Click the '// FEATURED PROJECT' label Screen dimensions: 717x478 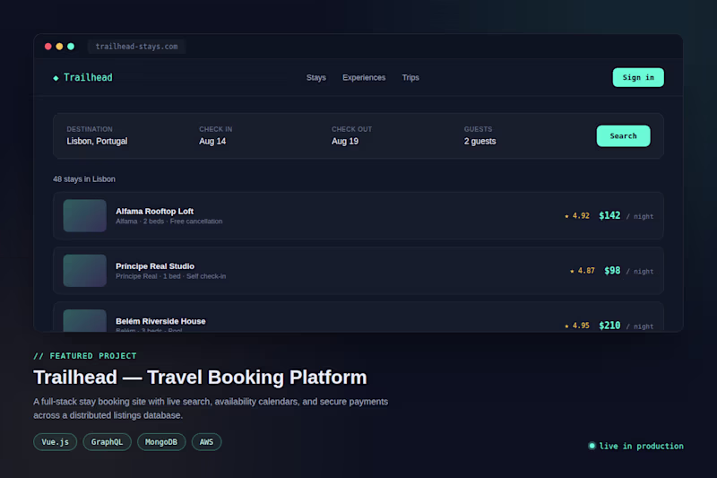coord(85,356)
